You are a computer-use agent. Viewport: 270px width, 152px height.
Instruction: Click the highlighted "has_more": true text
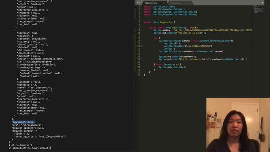pos(23,122)
